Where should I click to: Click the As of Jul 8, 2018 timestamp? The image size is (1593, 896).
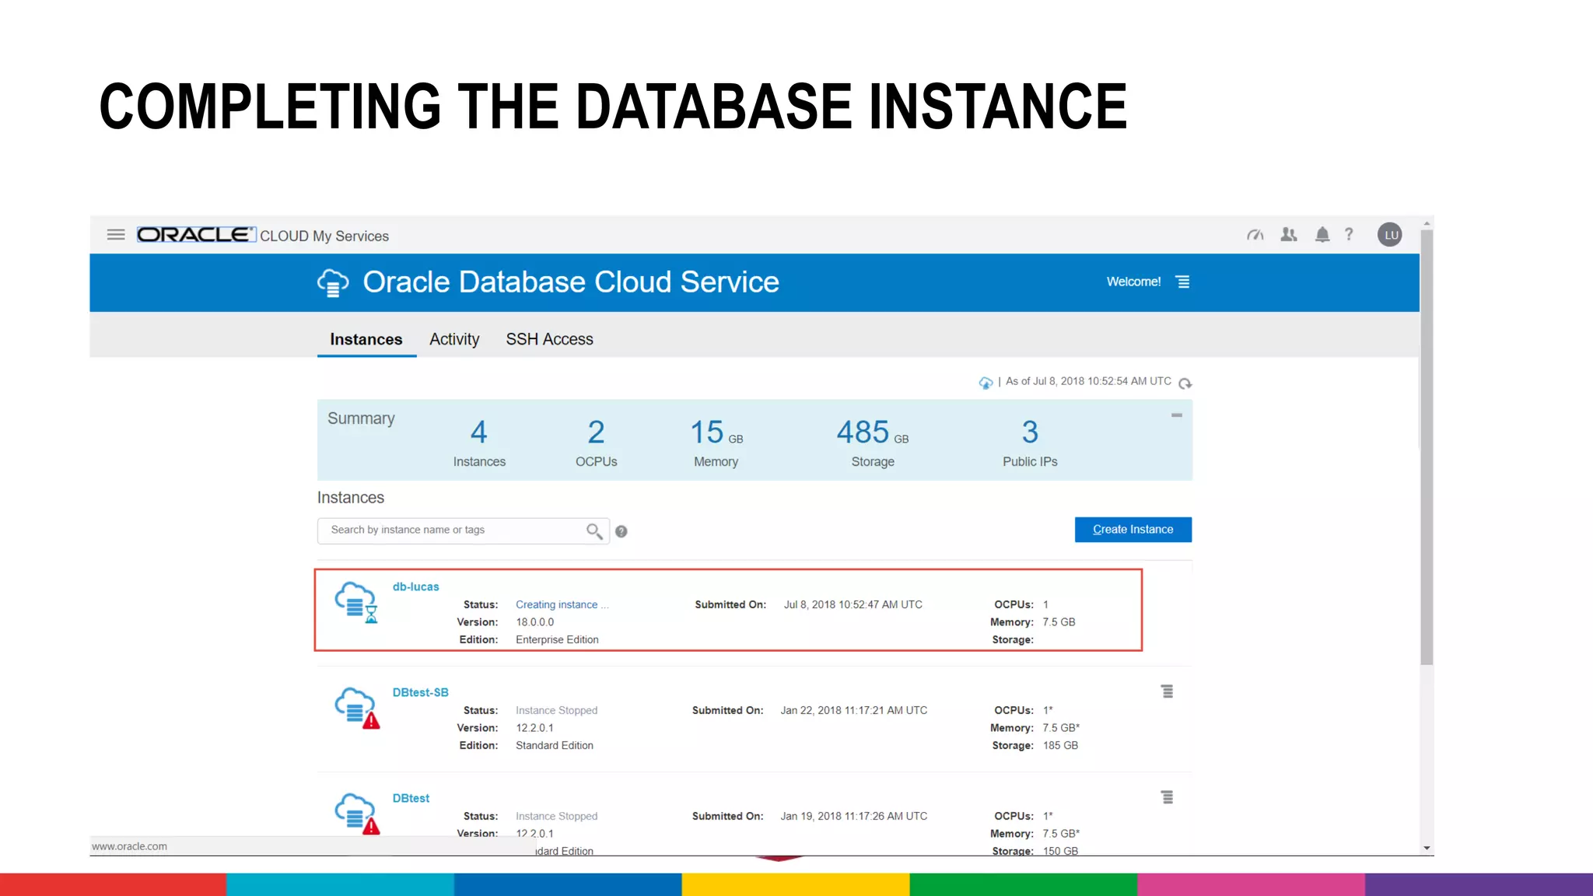pos(1088,381)
